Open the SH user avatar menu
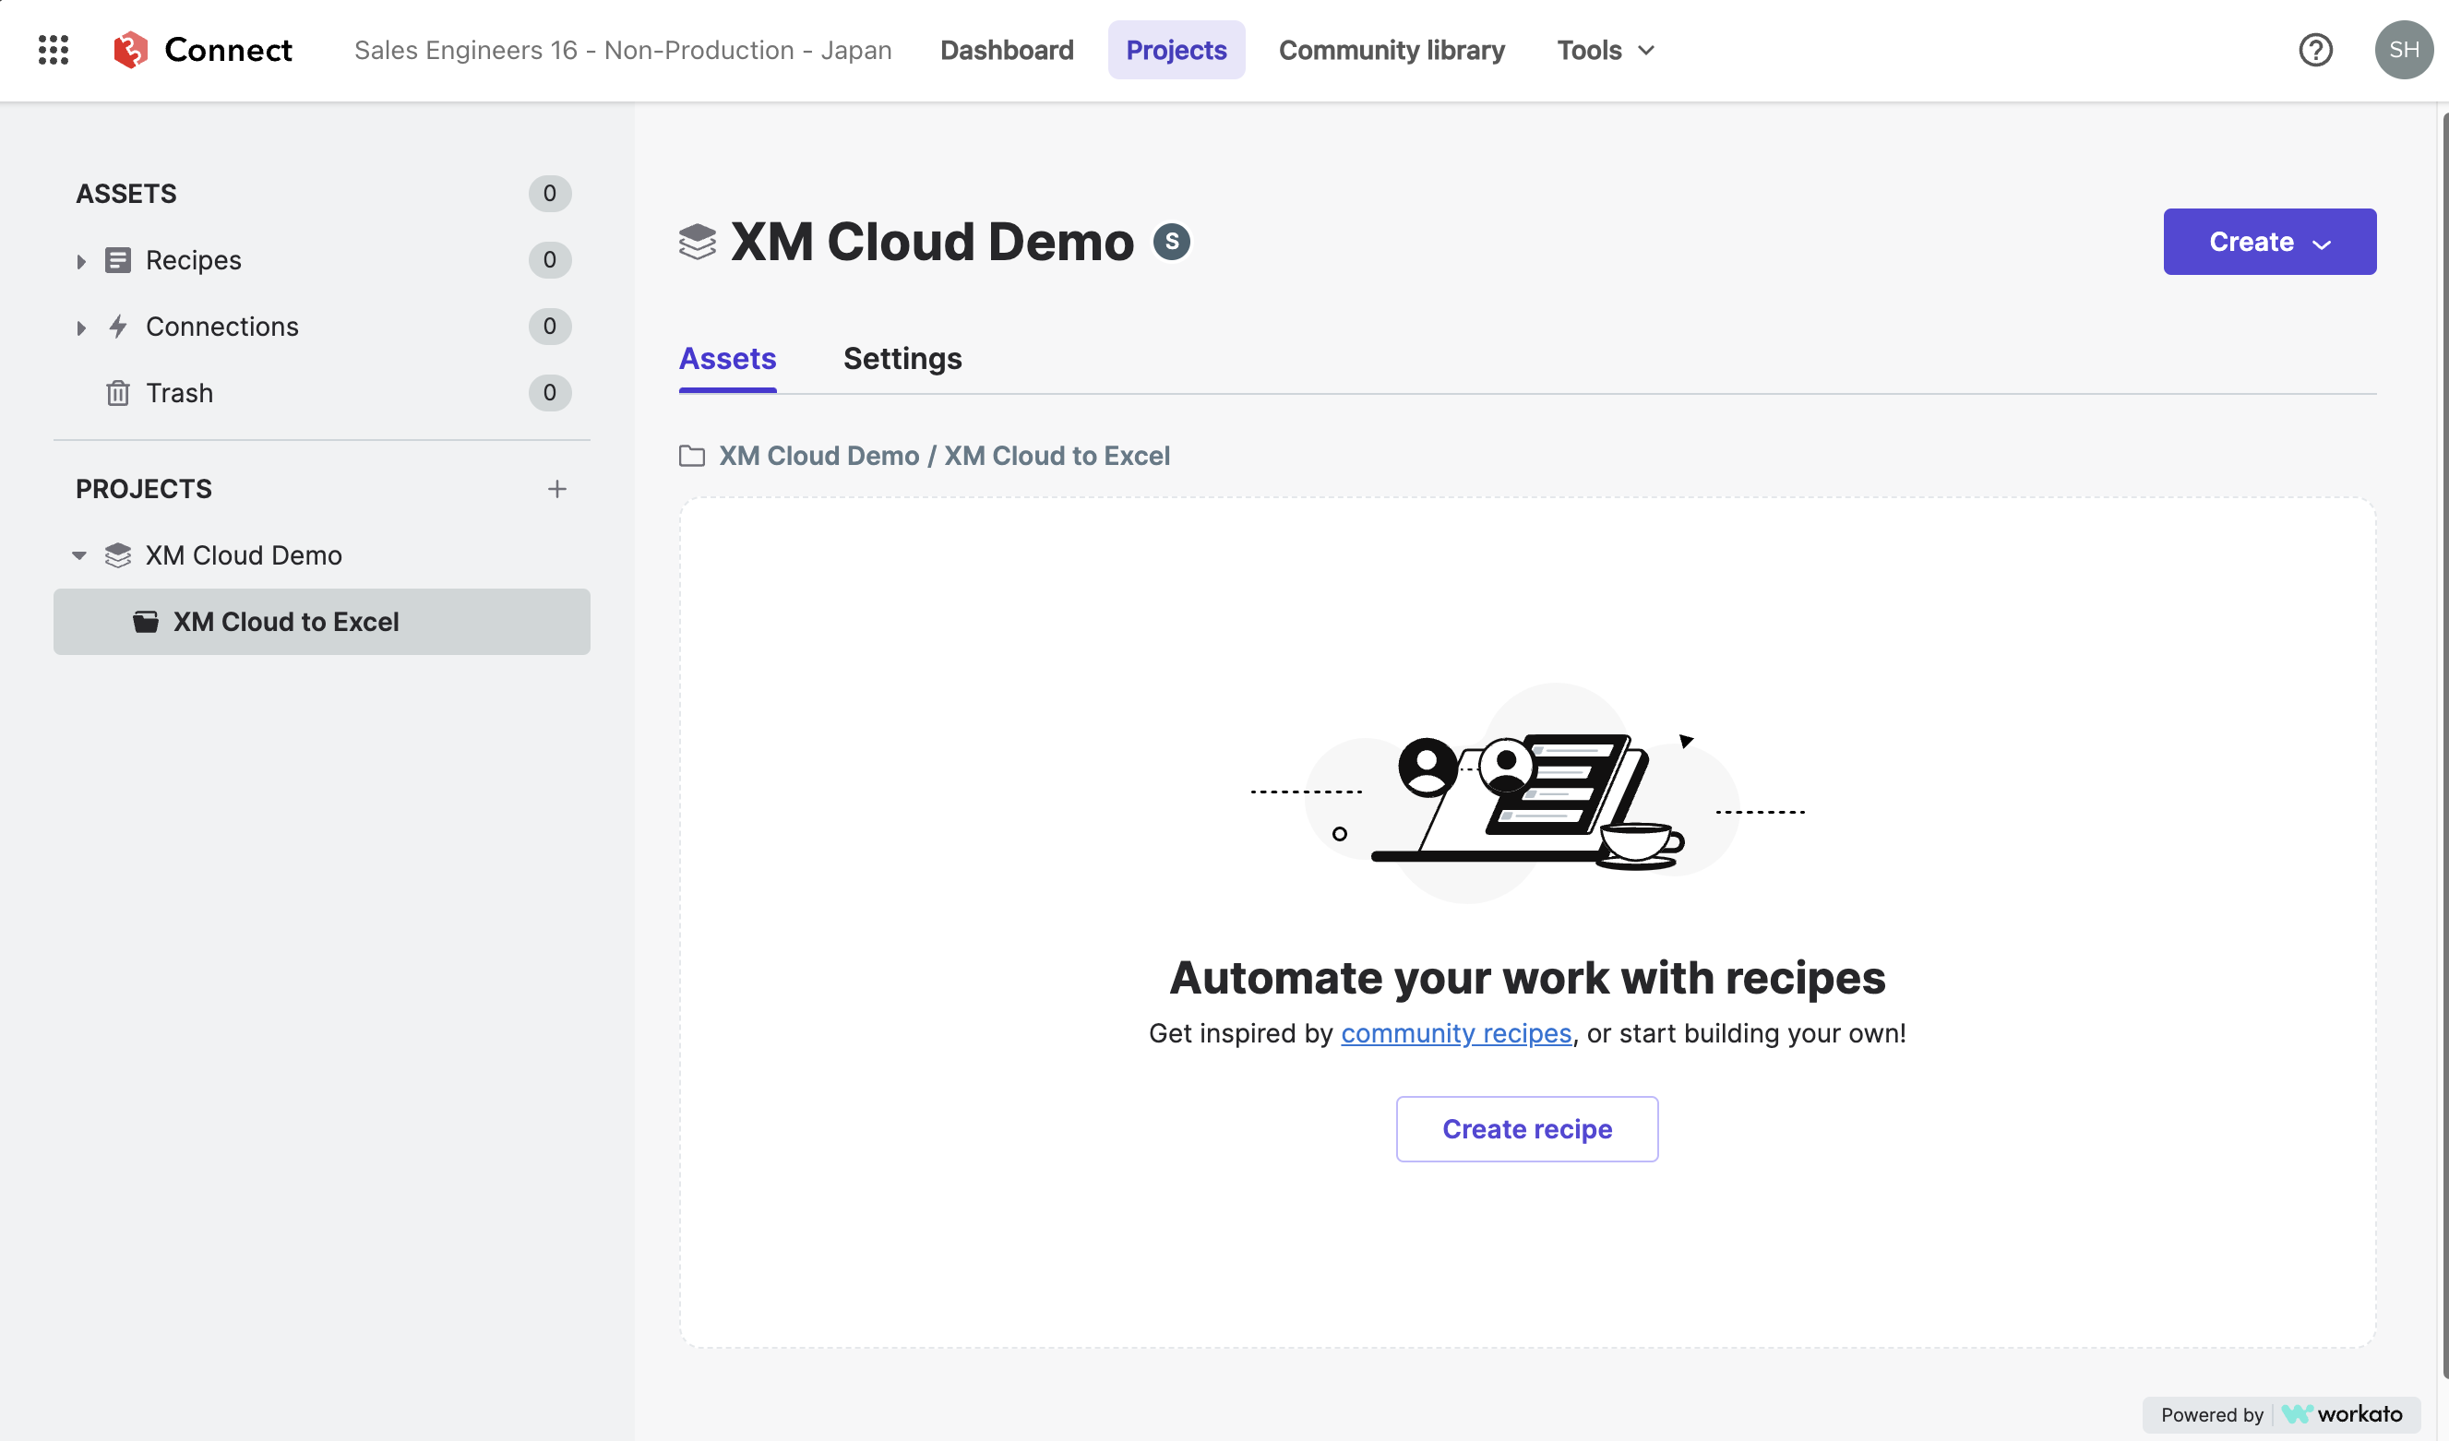2449x1441 pixels. coord(2405,50)
